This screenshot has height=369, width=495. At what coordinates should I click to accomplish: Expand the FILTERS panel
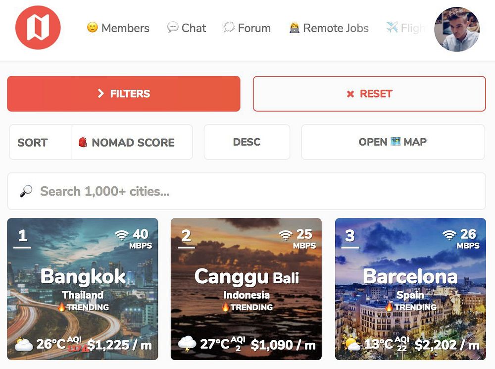pyautogui.click(x=124, y=94)
